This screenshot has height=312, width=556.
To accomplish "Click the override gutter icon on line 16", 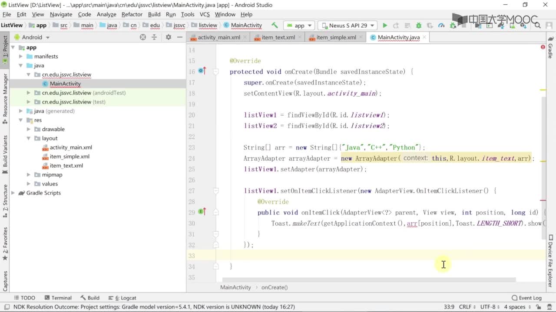I will pos(202,71).
